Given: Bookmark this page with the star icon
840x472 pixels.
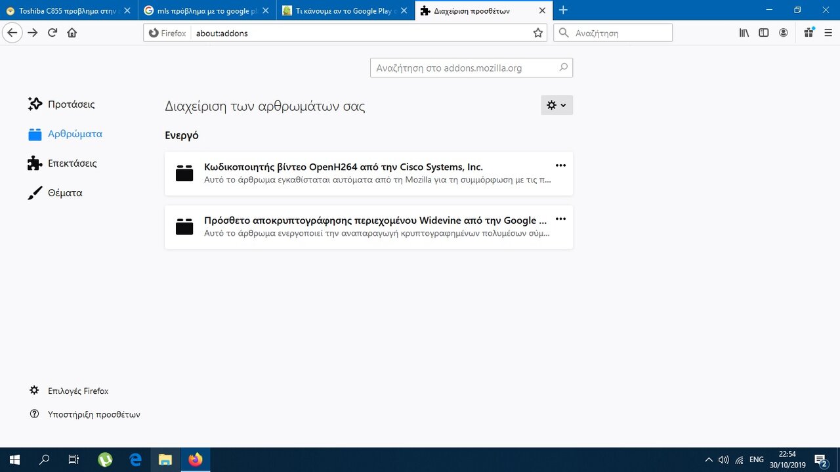Looking at the screenshot, I should 538,33.
